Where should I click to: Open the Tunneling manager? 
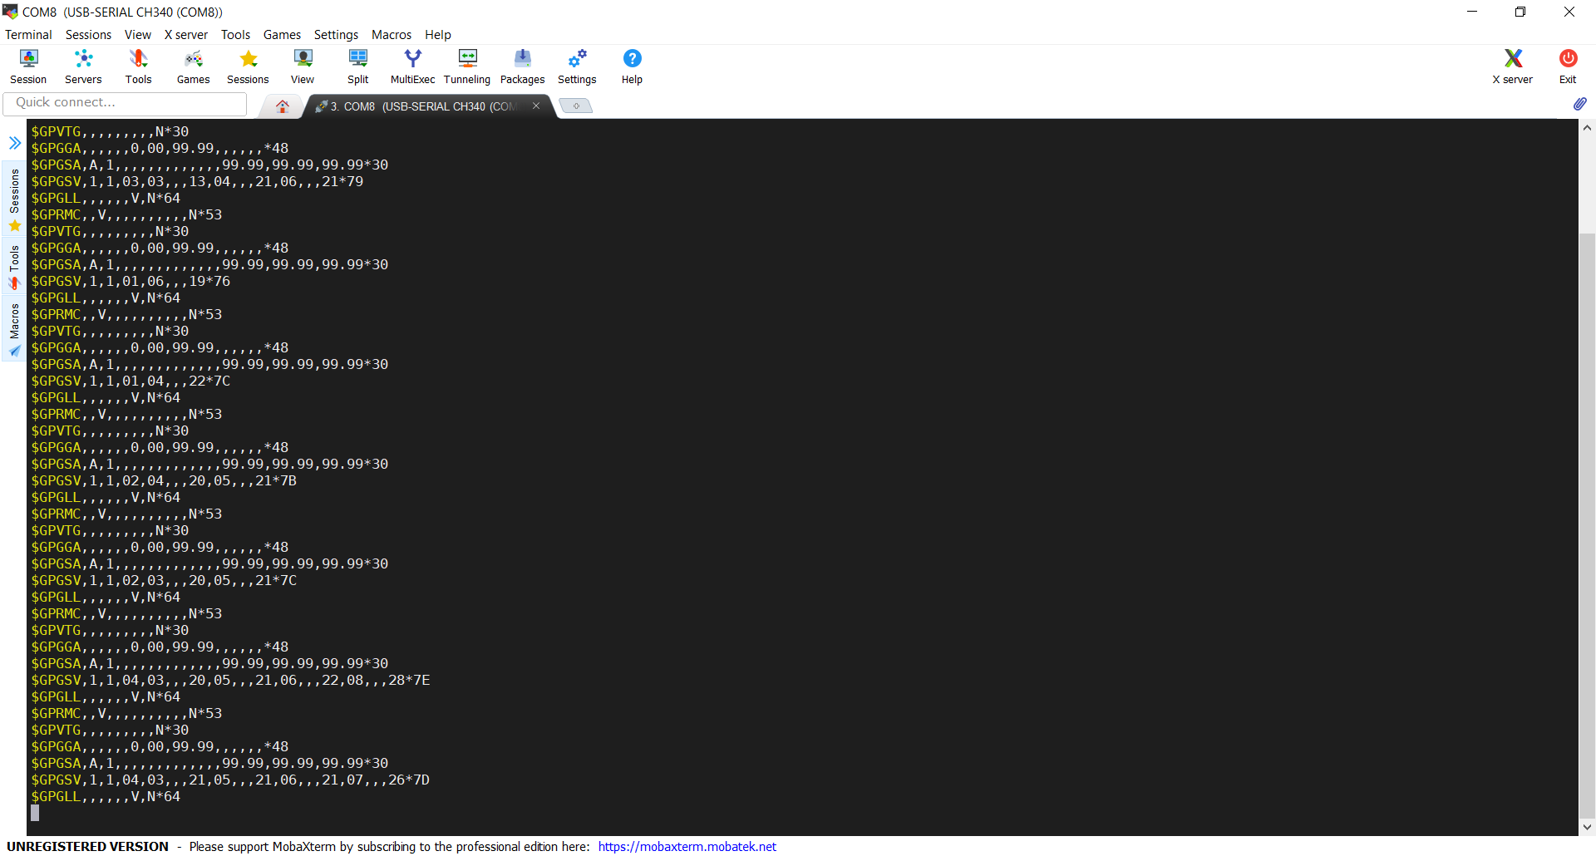[x=466, y=66]
